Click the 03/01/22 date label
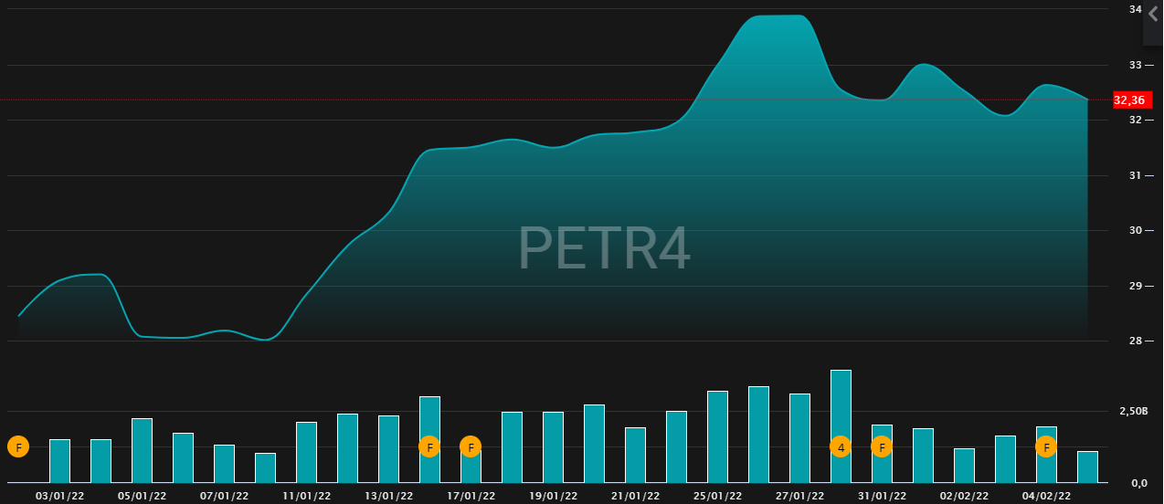Image resolution: width=1164 pixels, height=504 pixels. point(59,496)
